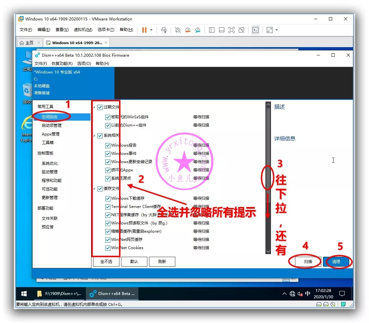Click the 扫描 button
Screen dimensions: 369x323
[x=308, y=261]
